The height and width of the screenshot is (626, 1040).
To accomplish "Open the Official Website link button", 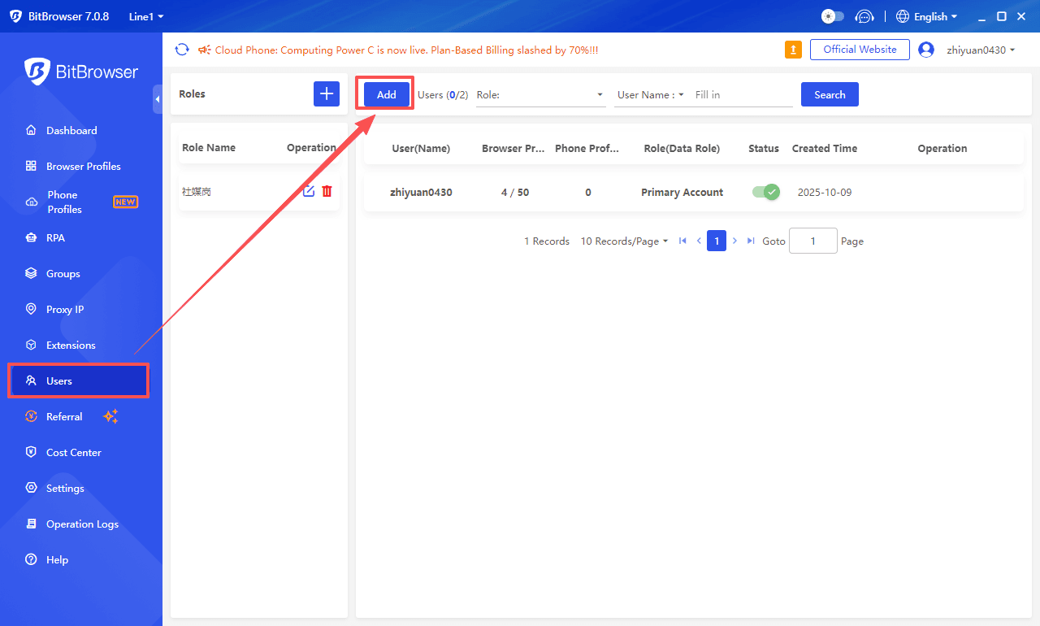I will coord(860,50).
